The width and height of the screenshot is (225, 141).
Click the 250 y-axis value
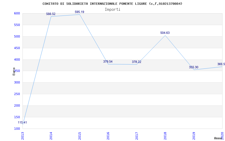coord(17,94)
